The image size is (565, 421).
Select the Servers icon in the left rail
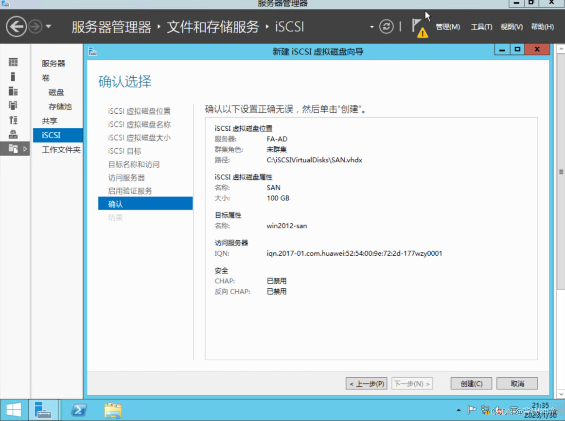click(x=13, y=62)
